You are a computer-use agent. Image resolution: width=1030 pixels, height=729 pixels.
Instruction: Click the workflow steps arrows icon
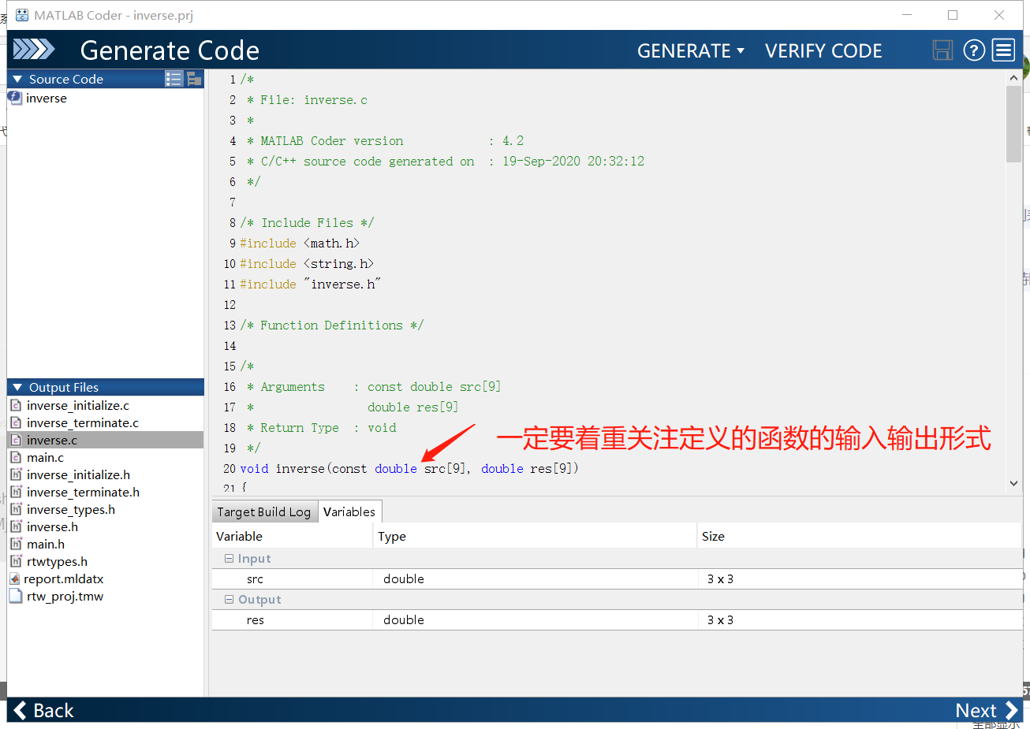pos(34,50)
